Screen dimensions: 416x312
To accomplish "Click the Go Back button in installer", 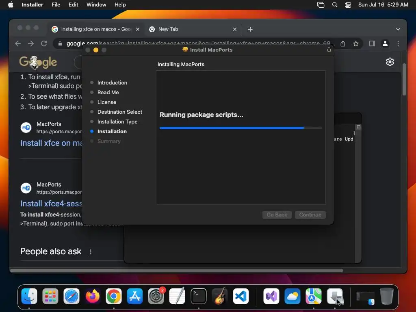I will coord(277,214).
